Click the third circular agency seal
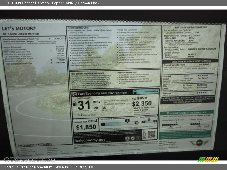Screen dimensions: 227x170 tap(138, 138)
